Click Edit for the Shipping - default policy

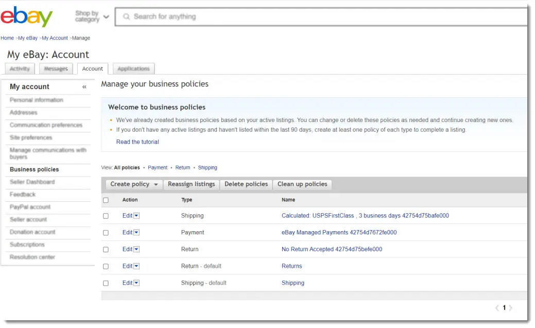pyautogui.click(x=127, y=283)
